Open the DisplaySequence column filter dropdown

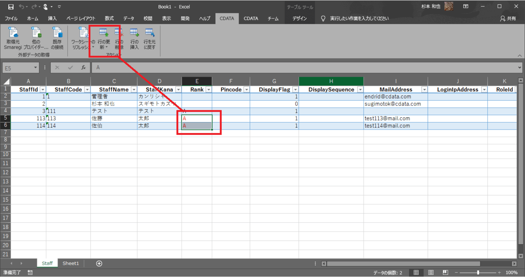(360, 89)
